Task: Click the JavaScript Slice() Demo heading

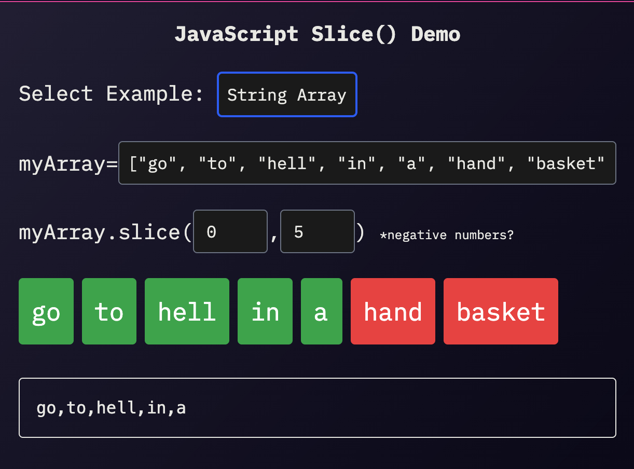Action: pos(318,34)
